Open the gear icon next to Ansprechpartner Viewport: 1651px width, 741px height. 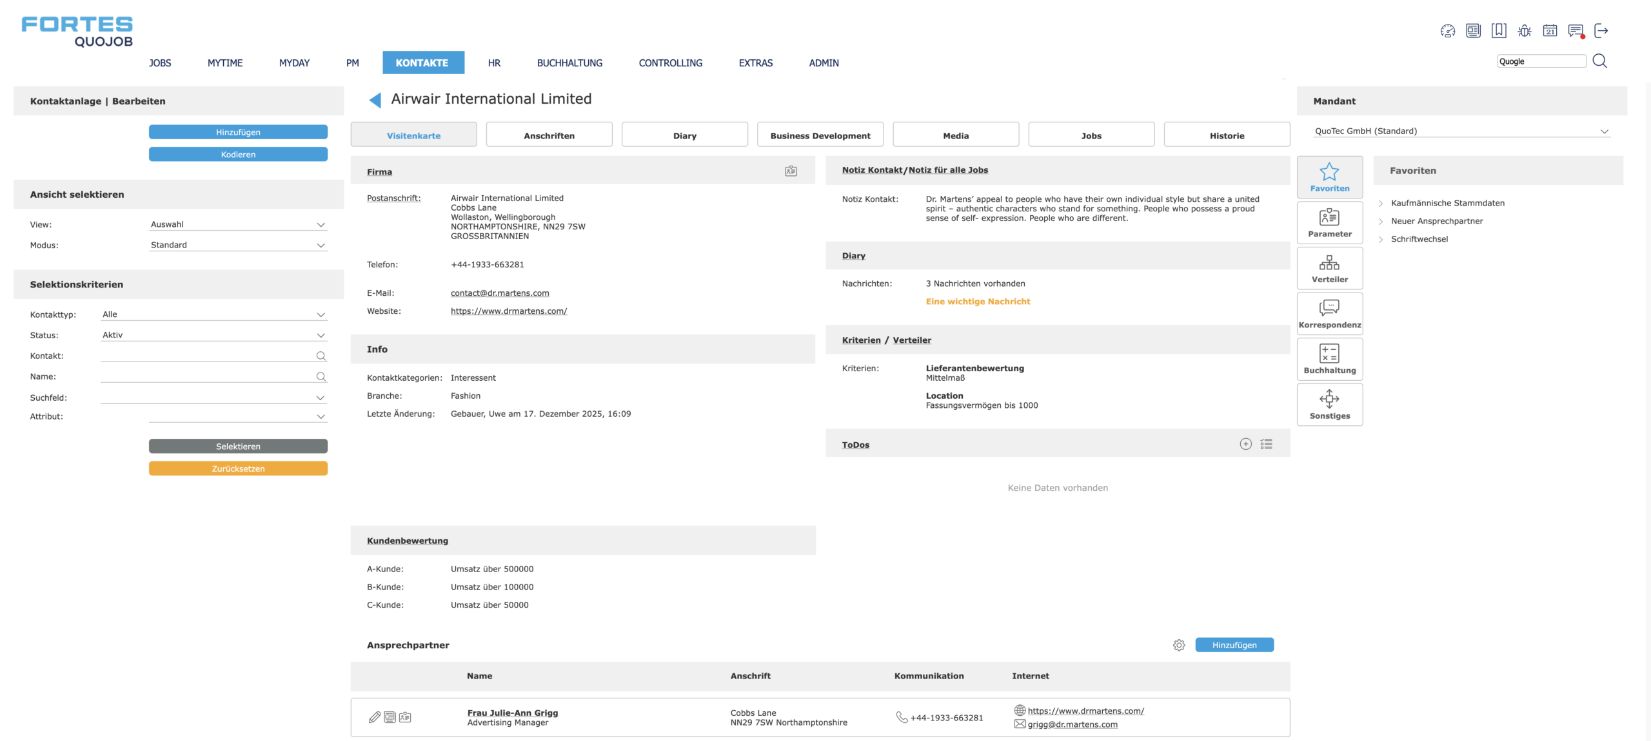(1179, 645)
